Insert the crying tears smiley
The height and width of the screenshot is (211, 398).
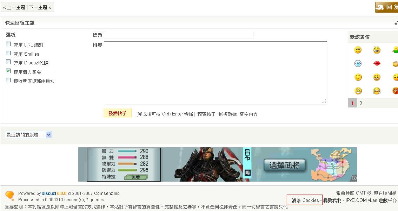click(x=377, y=91)
